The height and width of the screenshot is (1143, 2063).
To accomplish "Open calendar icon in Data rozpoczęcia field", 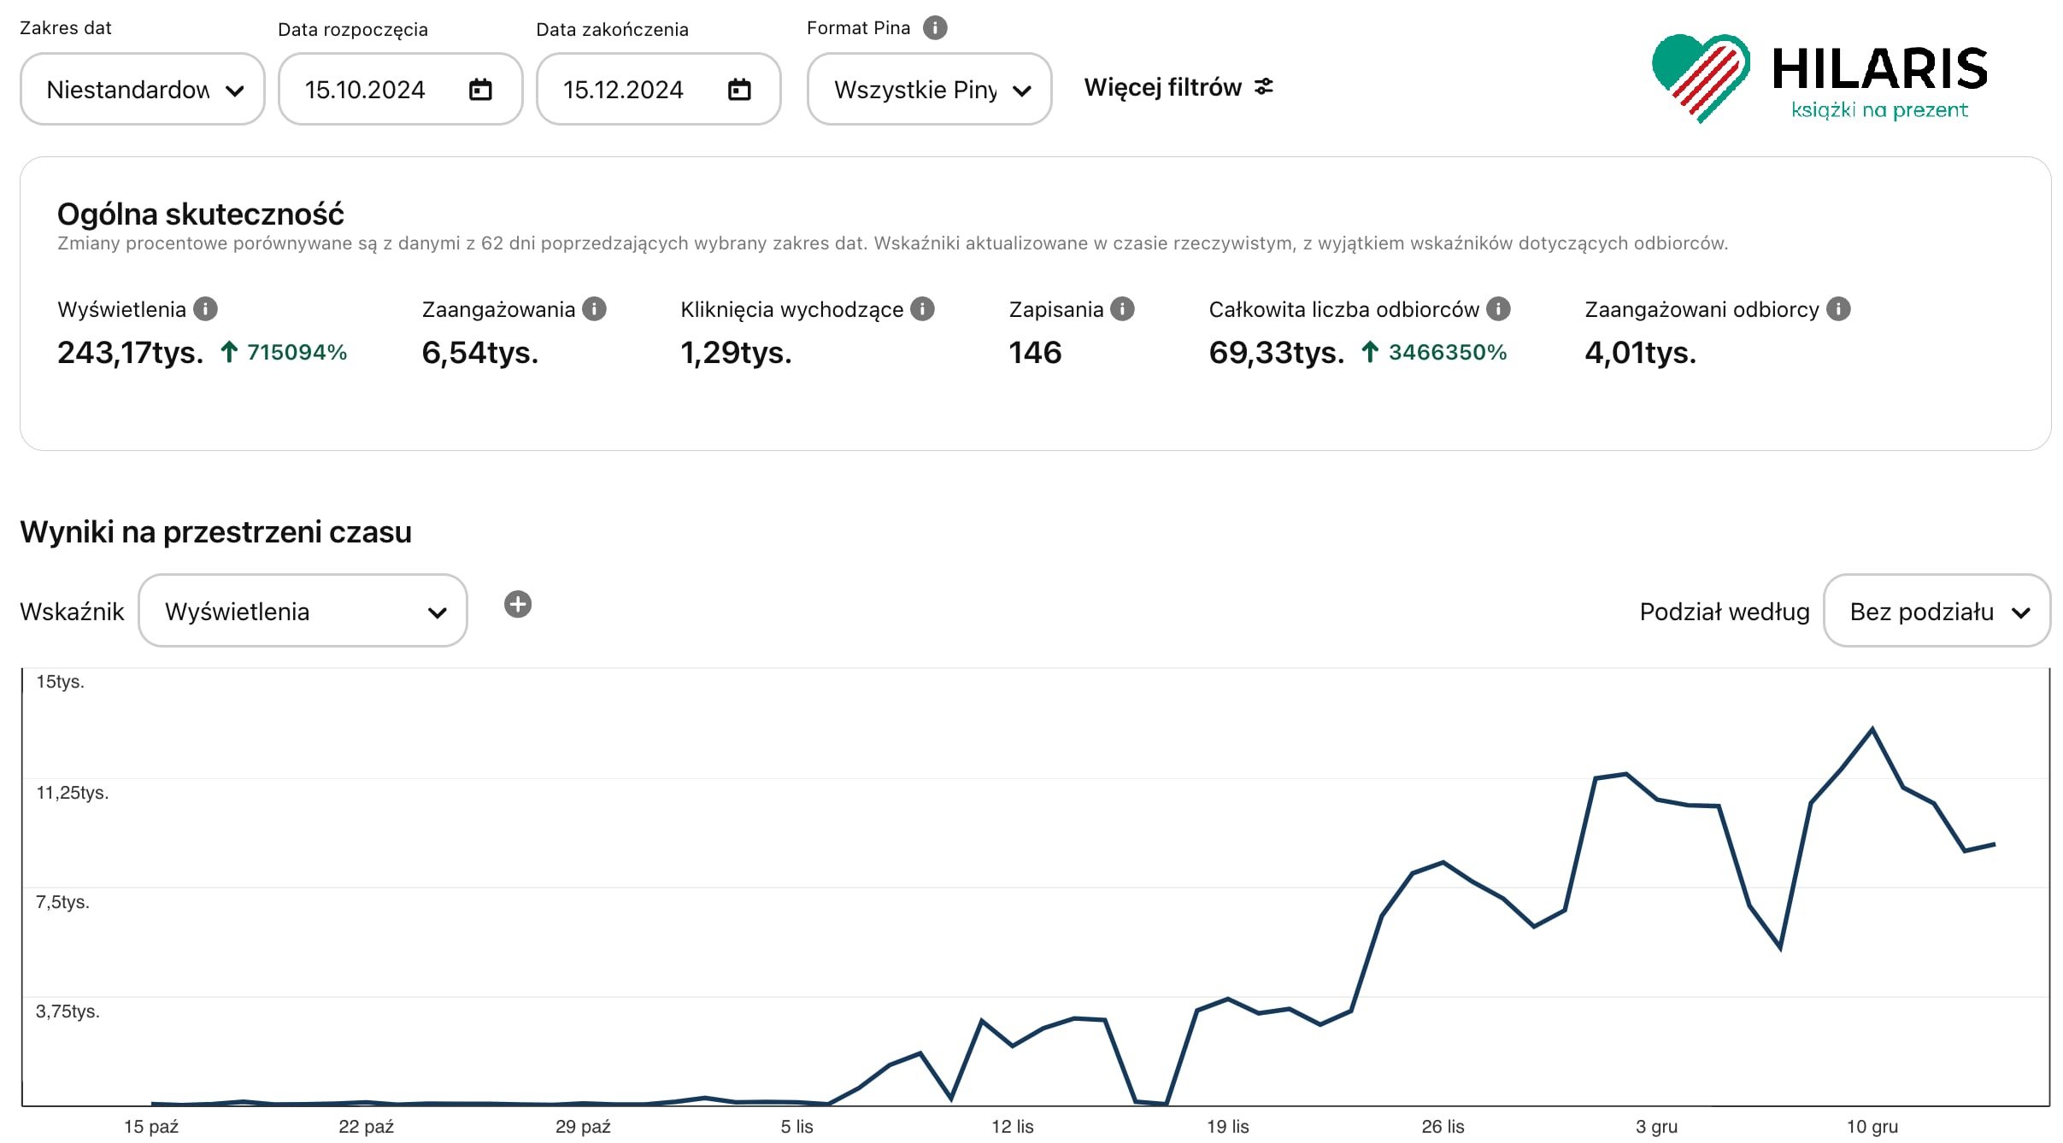I will coord(481,90).
